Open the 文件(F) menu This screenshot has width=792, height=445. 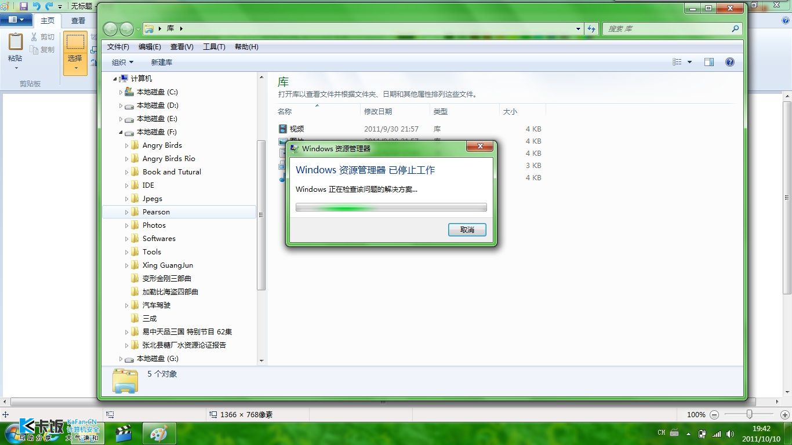118,47
